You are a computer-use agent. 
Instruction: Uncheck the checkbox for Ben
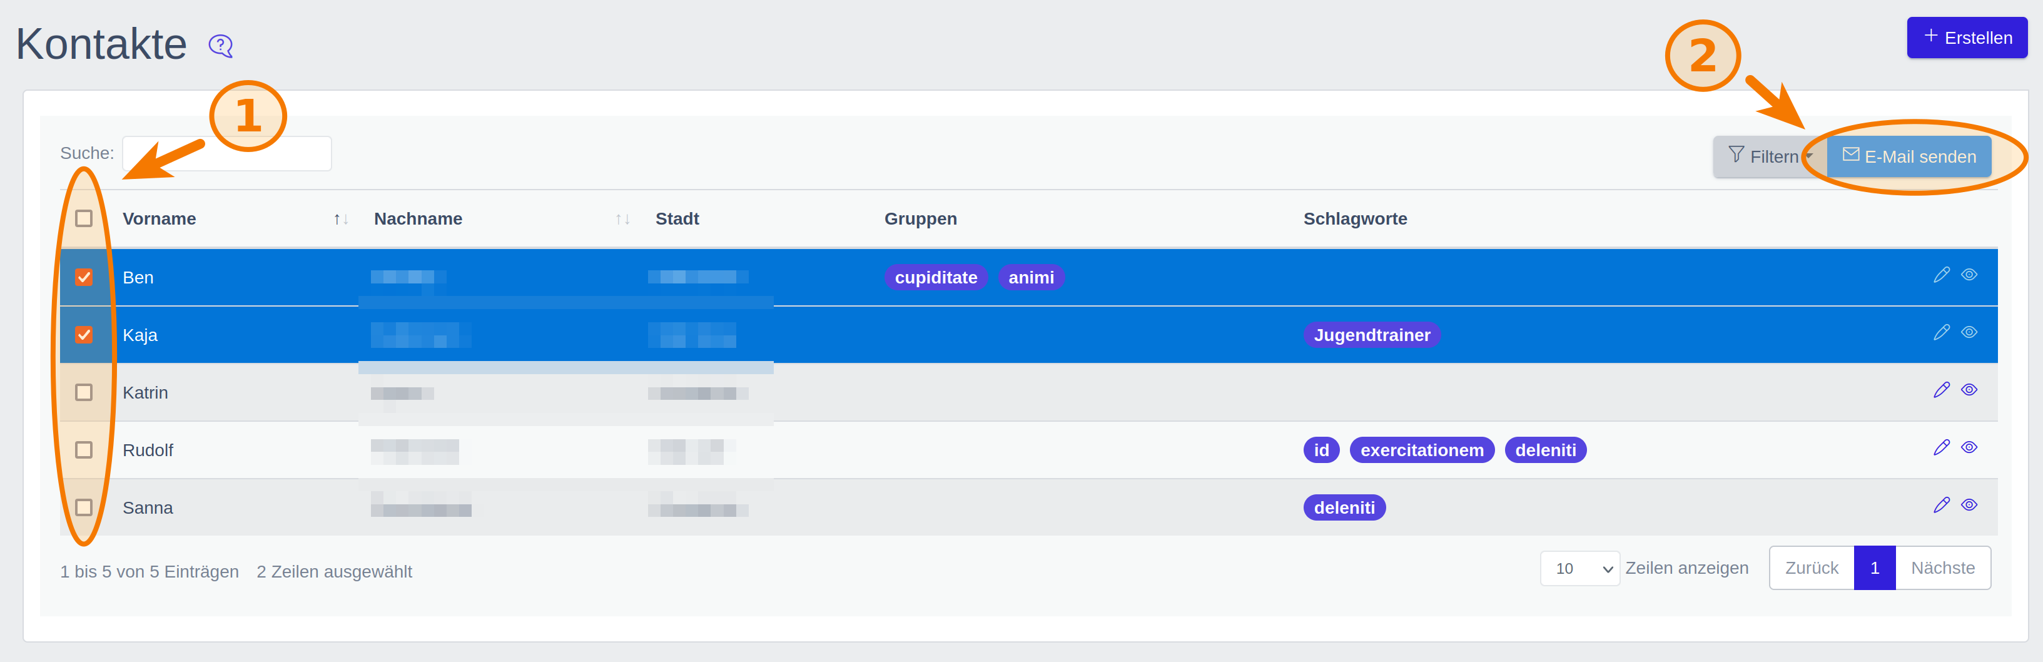84,277
